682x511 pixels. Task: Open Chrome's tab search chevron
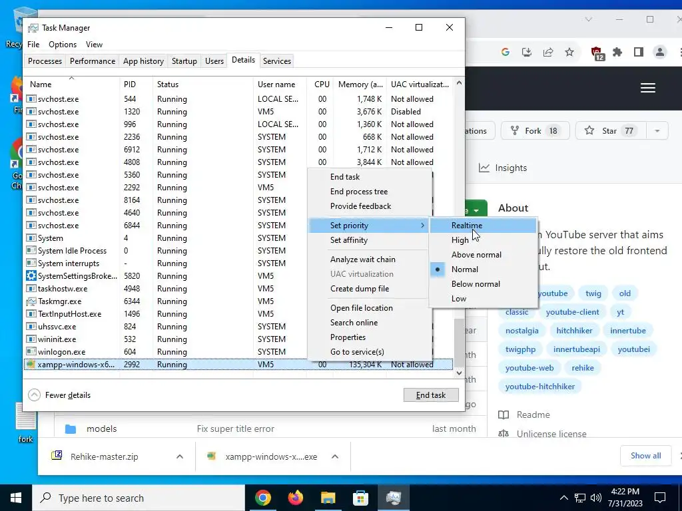click(589, 19)
